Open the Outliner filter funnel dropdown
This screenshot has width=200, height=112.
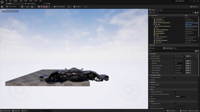click(x=151, y=12)
